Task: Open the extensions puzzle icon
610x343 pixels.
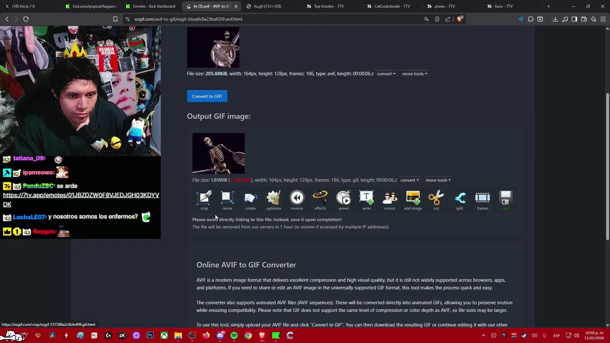Action: 530,19
